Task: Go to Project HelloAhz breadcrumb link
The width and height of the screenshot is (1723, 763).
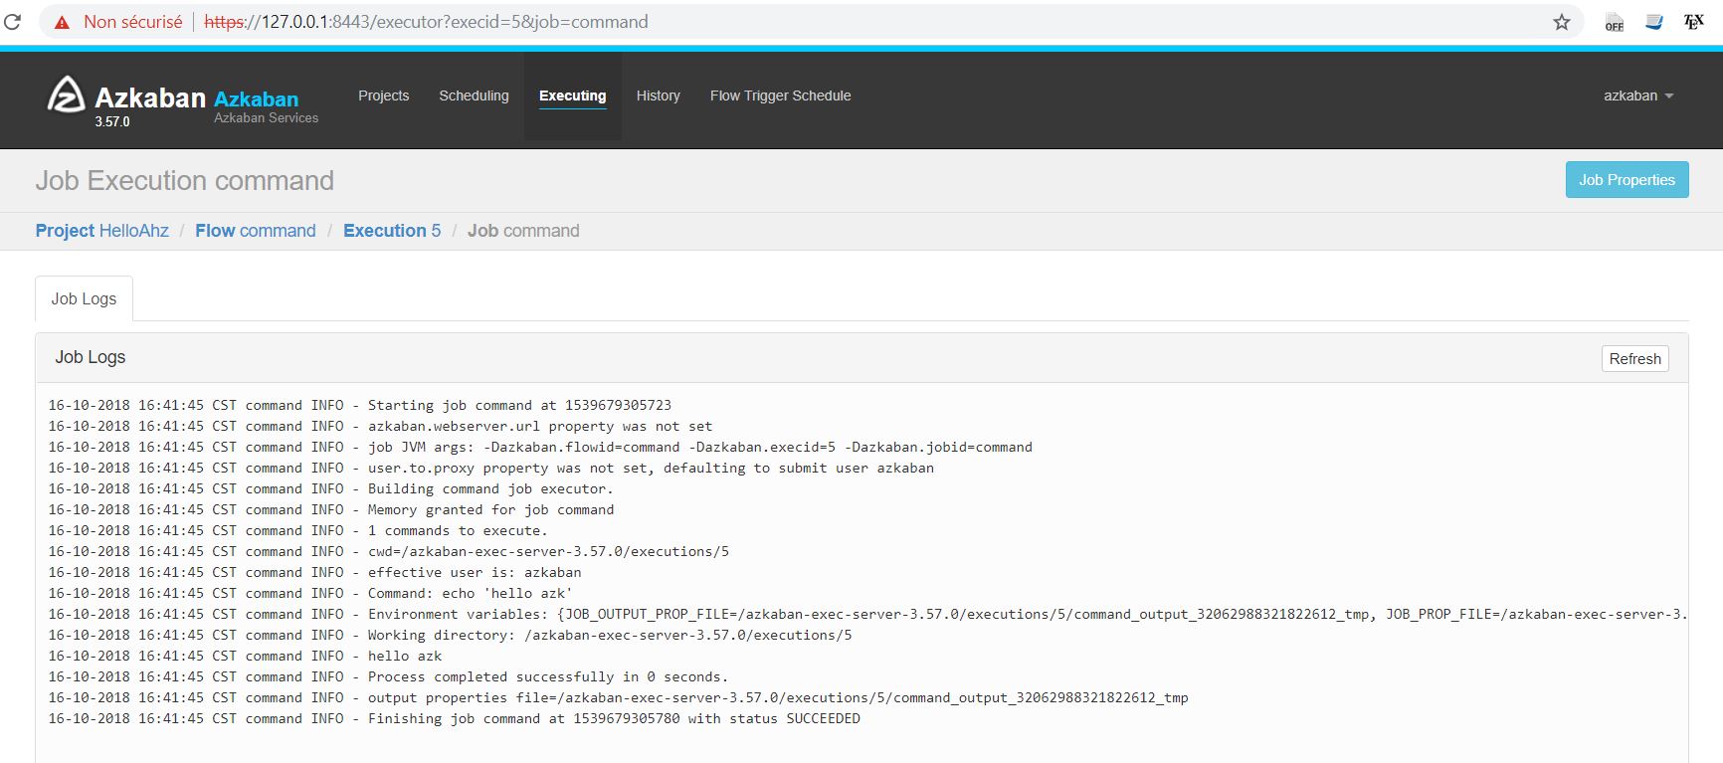Action: [102, 231]
